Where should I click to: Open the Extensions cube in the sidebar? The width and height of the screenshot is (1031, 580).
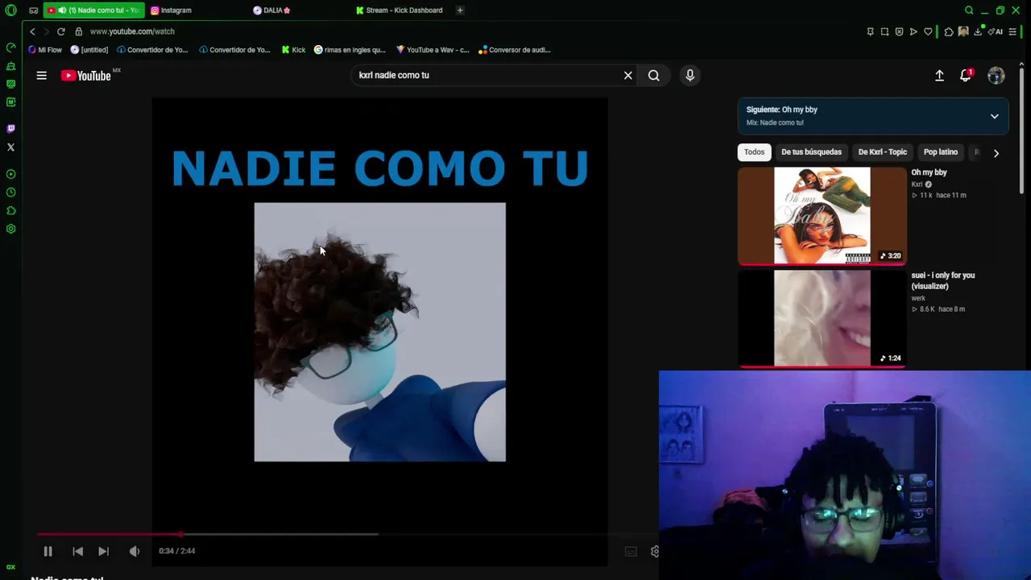[x=10, y=211]
